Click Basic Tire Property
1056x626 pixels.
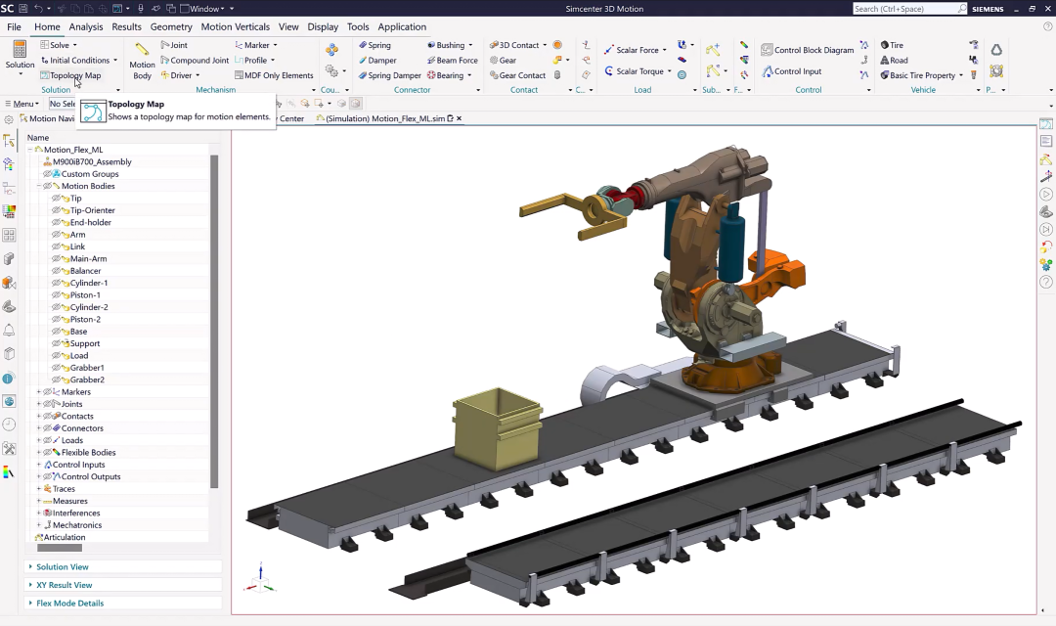point(918,75)
